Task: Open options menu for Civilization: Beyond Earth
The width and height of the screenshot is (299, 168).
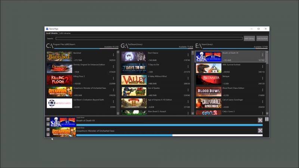Action: (113, 102)
